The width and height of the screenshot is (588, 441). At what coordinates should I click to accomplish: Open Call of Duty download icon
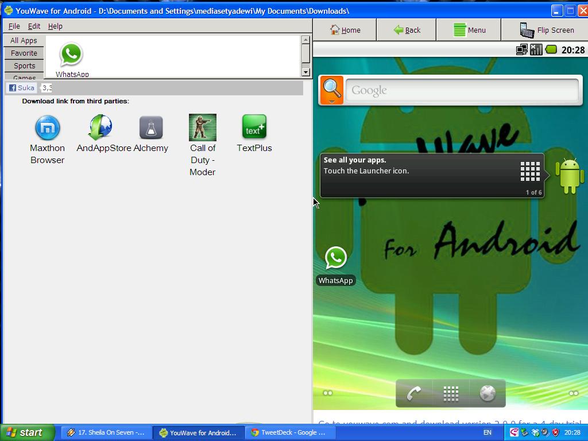203,127
